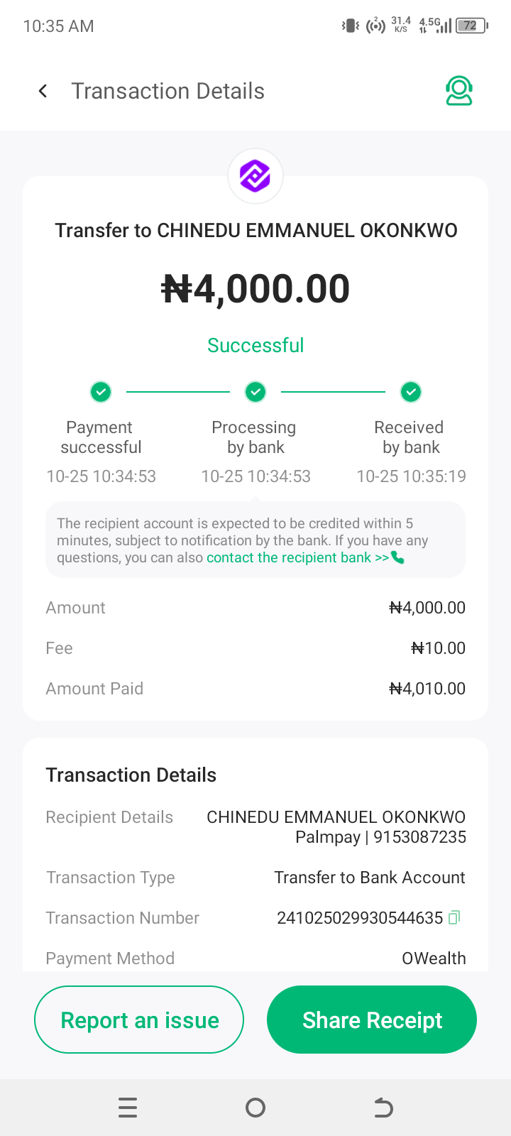Tap the battery indicator in status bar

471,26
